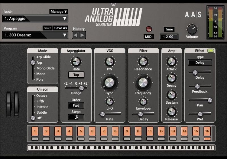Click the Amp Release knob
This screenshot has width=227, height=159.
171,112
